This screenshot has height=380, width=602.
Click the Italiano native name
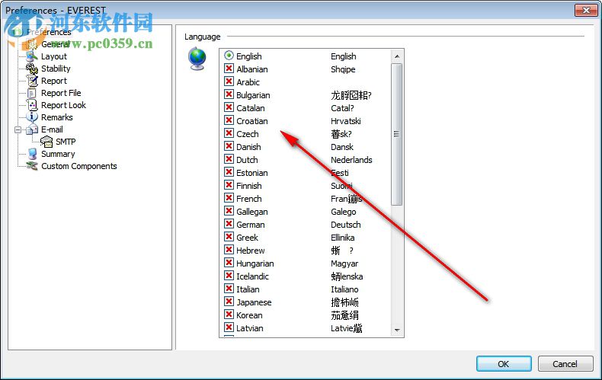[344, 289]
